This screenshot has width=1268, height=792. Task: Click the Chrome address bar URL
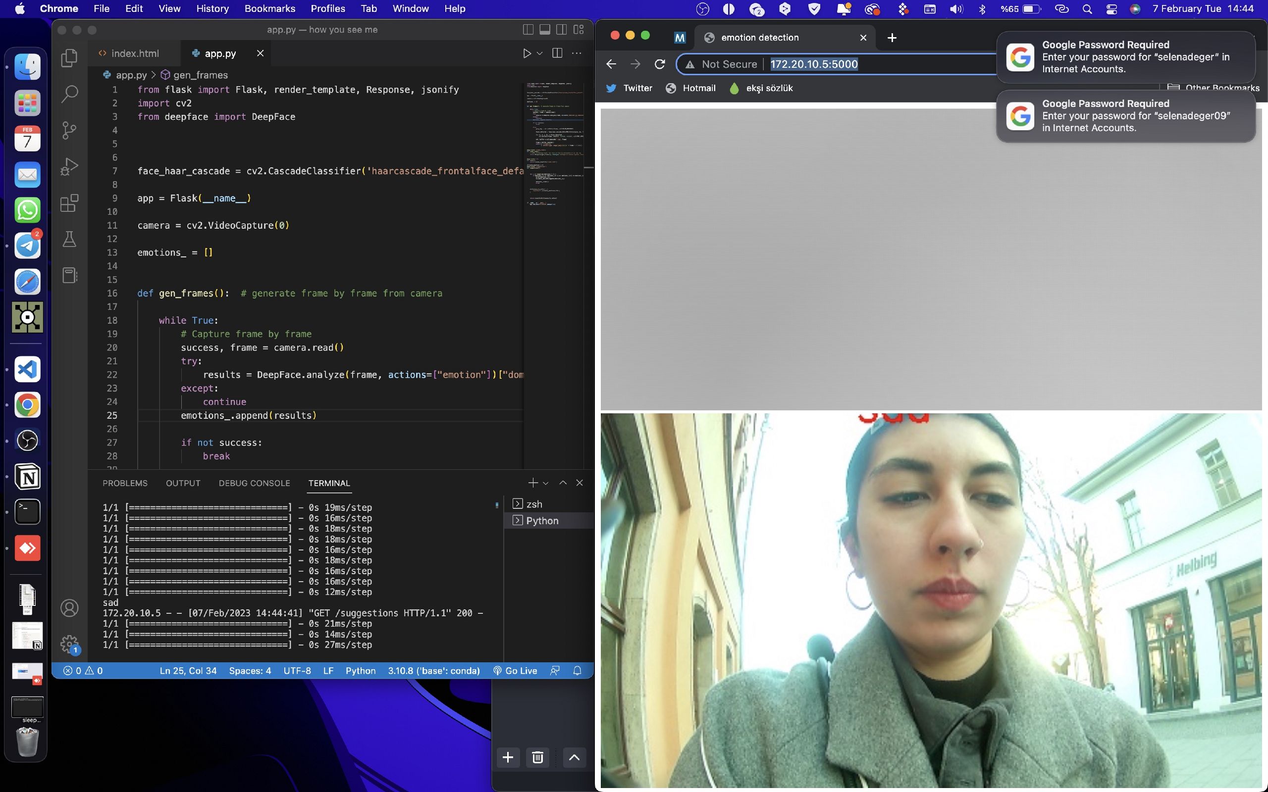coord(814,64)
